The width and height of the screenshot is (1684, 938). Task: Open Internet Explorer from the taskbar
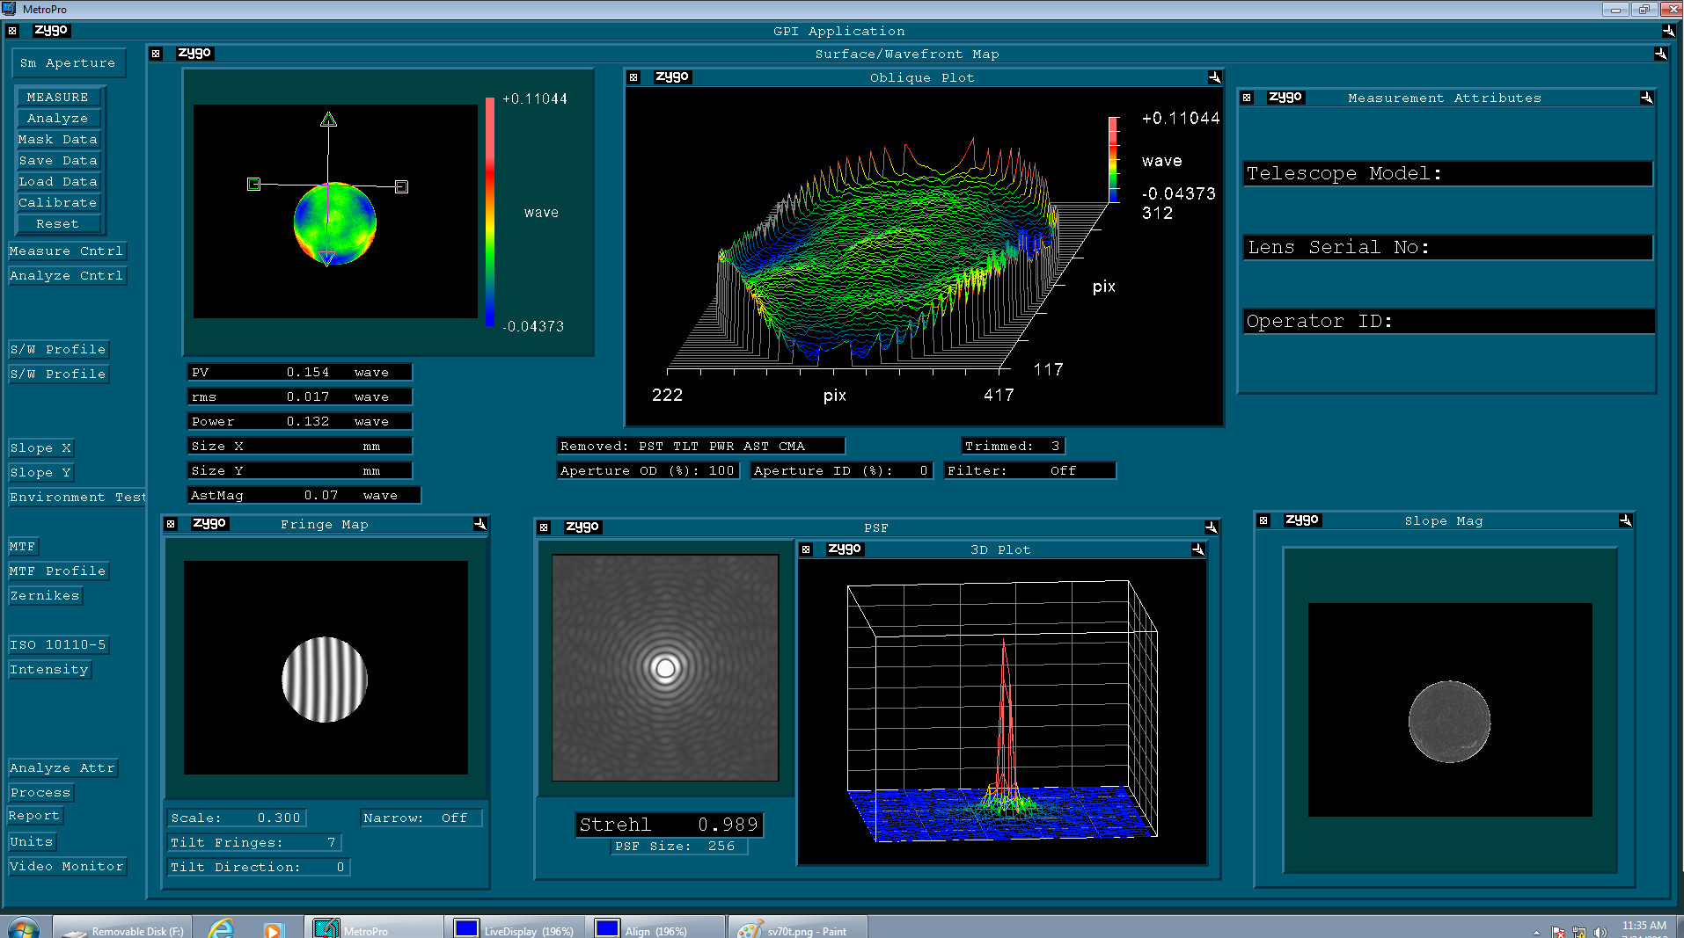click(x=222, y=928)
